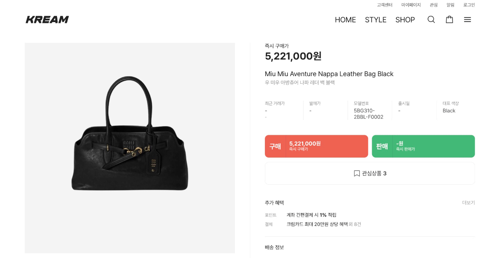Click the KREAM logo
The height and width of the screenshot is (258, 499).
(x=47, y=20)
